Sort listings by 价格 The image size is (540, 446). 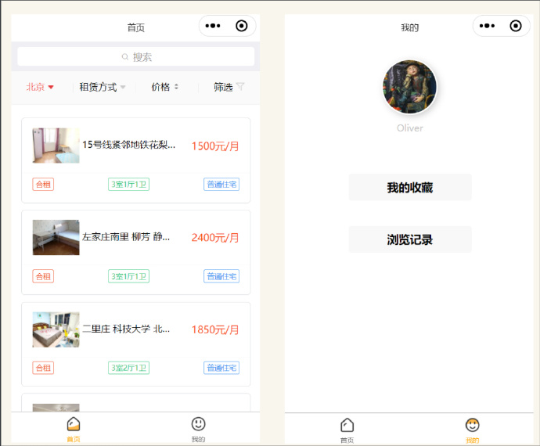pos(165,87)
